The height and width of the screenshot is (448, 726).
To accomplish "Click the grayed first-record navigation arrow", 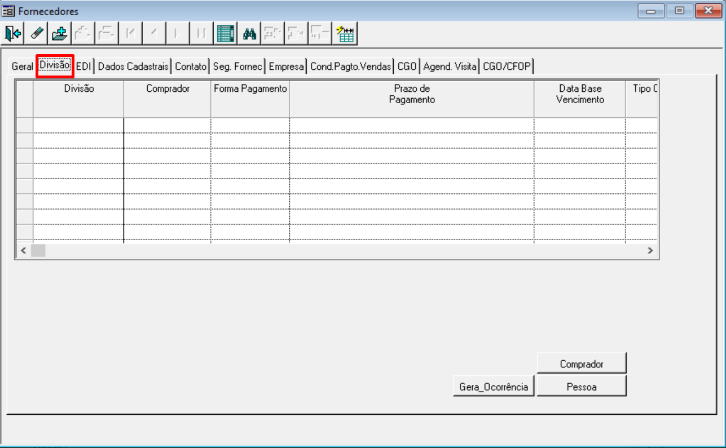I will coord(131,34).
